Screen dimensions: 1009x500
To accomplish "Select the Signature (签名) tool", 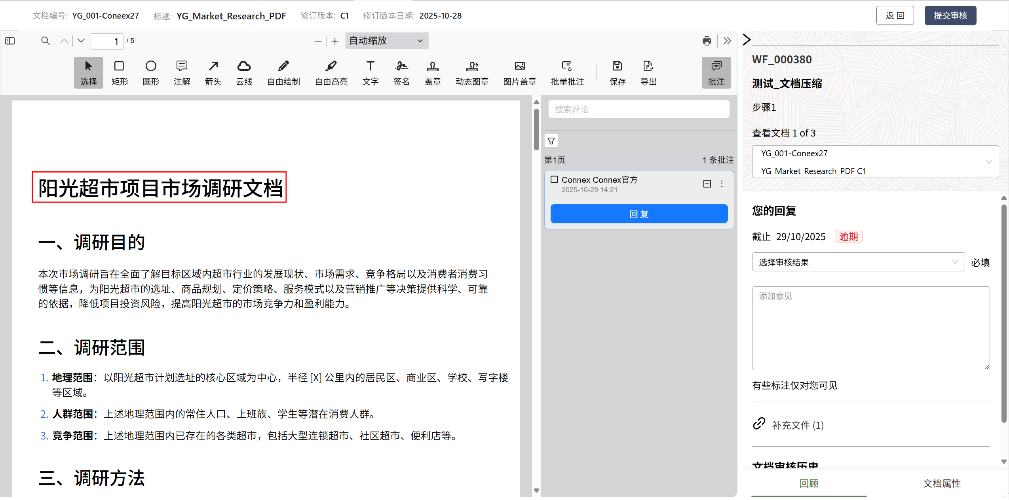I will point(401,72).
